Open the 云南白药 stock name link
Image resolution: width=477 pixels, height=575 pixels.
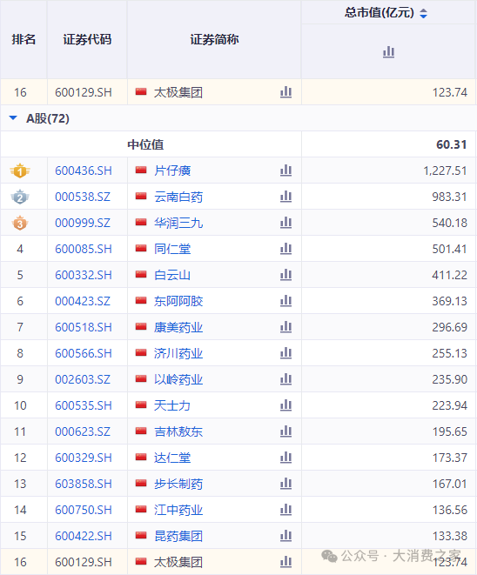[178, 197]
